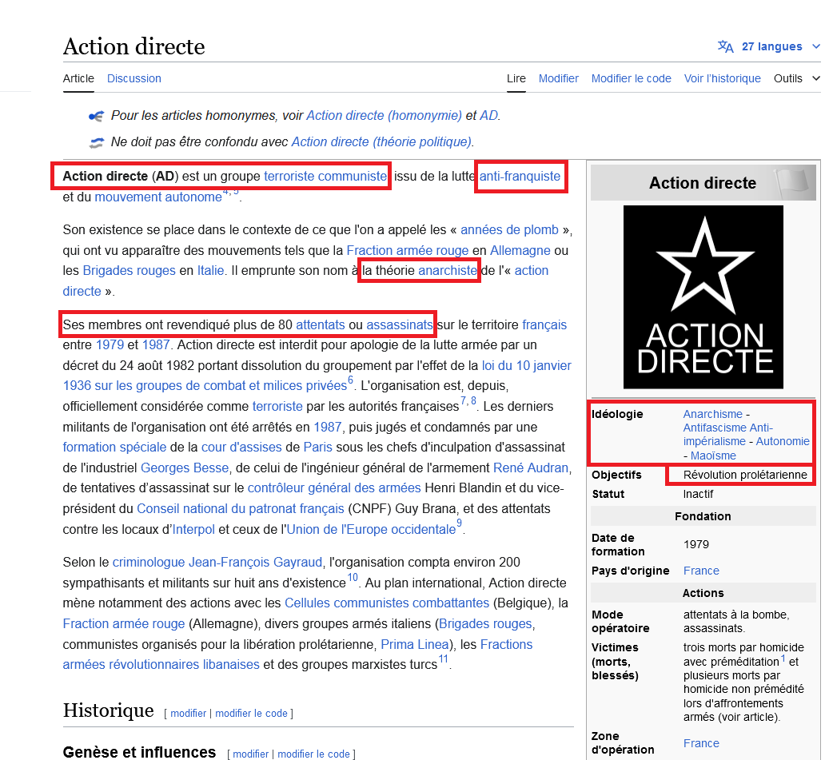The image size is (825, 760).
Task: Select the Lire tab
Action: pos(516,78)
